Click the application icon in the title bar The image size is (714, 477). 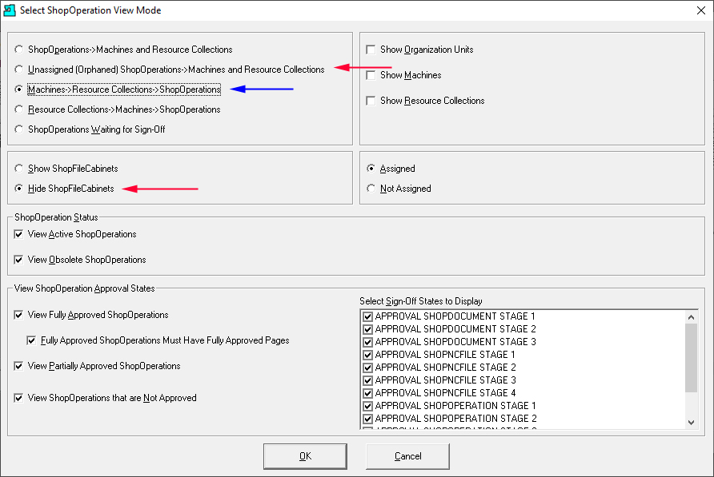click(x=9, y=10)
